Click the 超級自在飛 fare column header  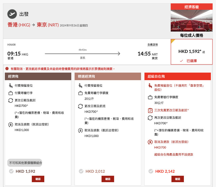pyautogui.click(x=178, y=76)
